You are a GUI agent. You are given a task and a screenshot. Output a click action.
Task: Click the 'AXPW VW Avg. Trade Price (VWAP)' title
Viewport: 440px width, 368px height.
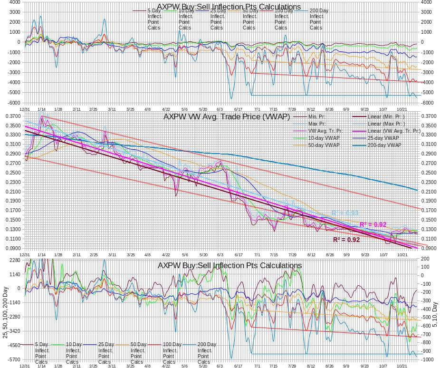tap(227, 116)
